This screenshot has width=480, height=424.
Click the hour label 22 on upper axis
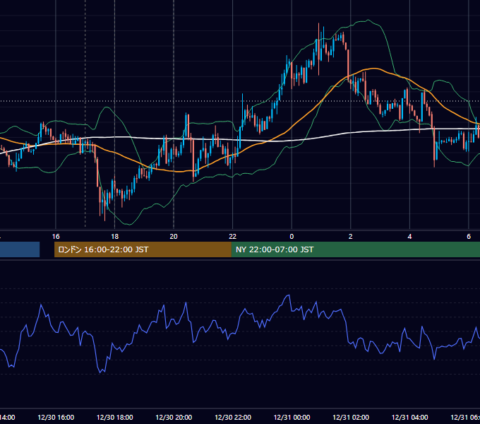click(x=233, y=237)
